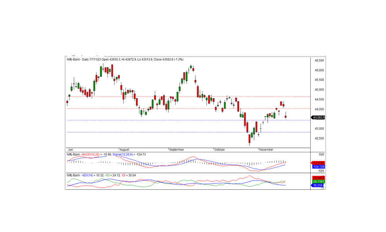Click the black current price tag 43,583.9
The width and height of the screenshot is (386, 232).
[318, 118]
